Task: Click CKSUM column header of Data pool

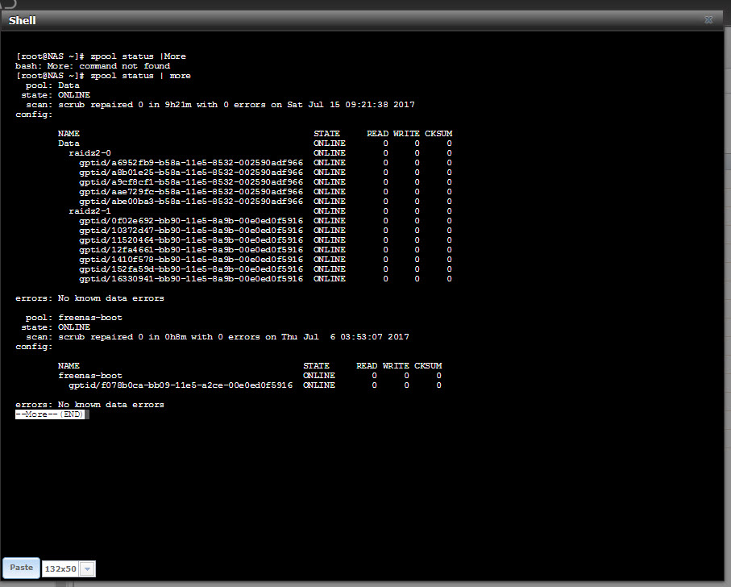Action: click(438, 134)
